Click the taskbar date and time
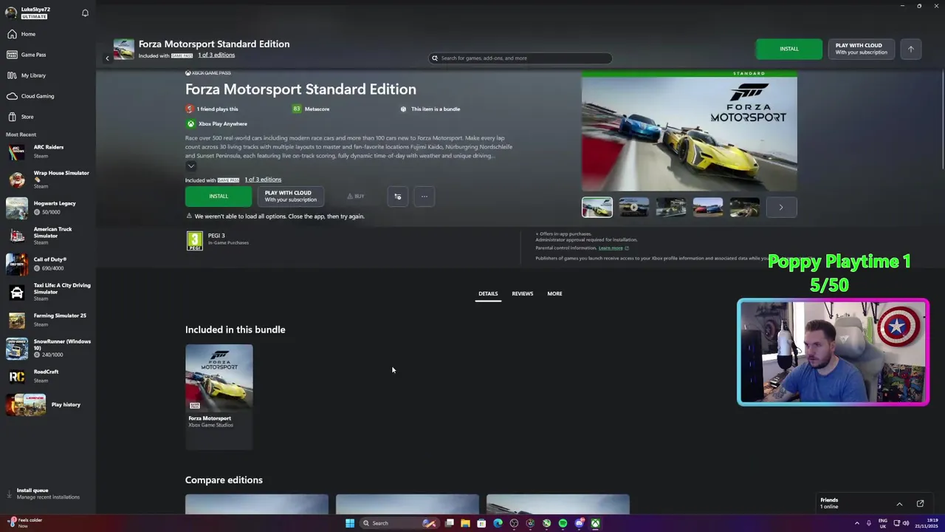Screen dimensions: 945x532 925,523
